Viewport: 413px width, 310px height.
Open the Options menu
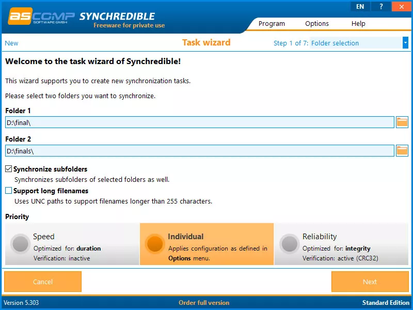[317, 23]
